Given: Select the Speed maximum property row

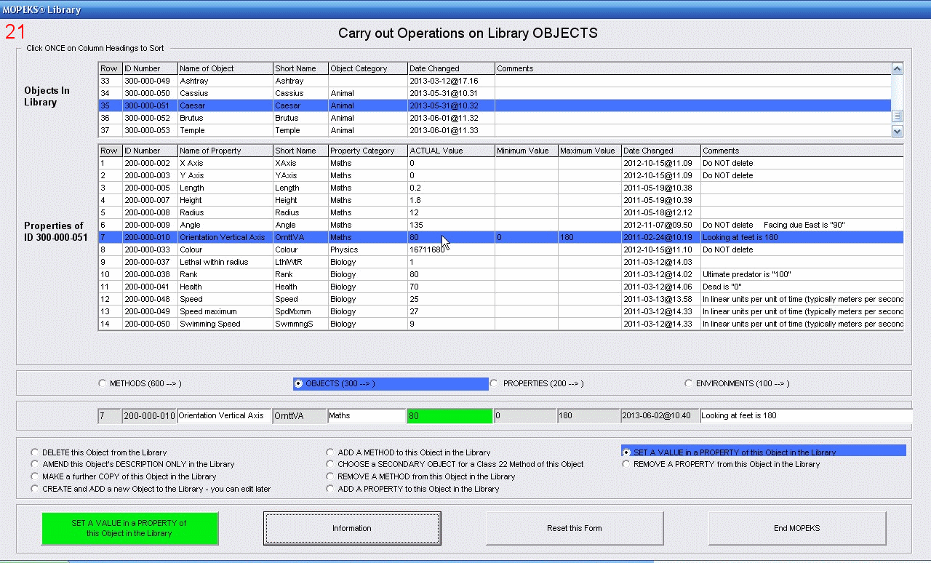Looking at the screenshot, I should tap(500, 311).
